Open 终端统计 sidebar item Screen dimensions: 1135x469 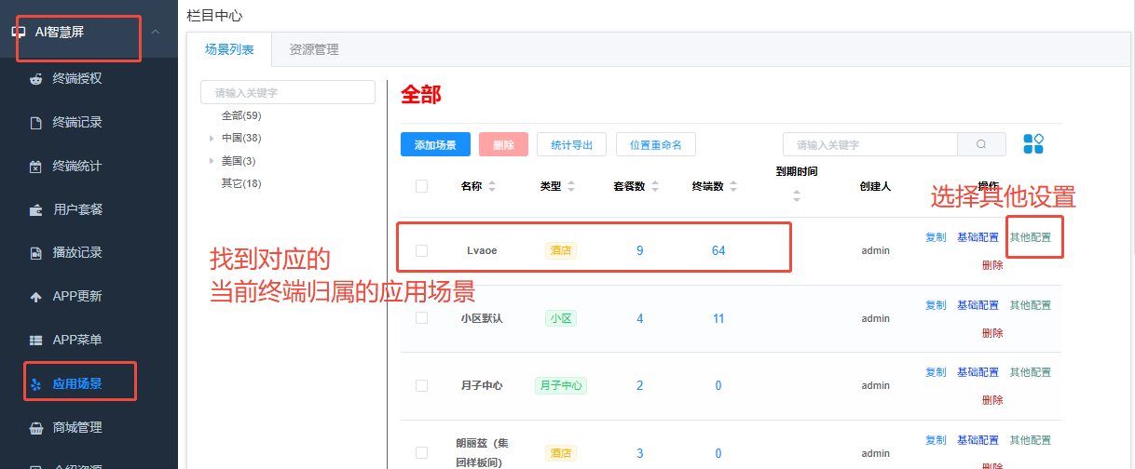[76, 166]
